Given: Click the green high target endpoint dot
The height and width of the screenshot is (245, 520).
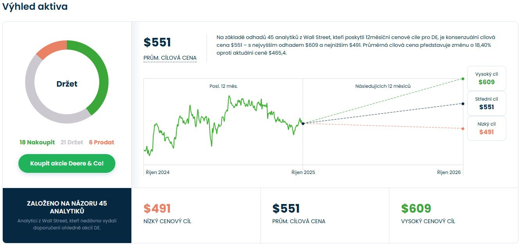Looking at the screenshot, I should (x=463, y=79).
